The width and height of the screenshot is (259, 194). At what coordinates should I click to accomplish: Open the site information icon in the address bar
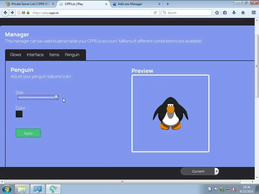pyautogui.click(x=19, y=13)
